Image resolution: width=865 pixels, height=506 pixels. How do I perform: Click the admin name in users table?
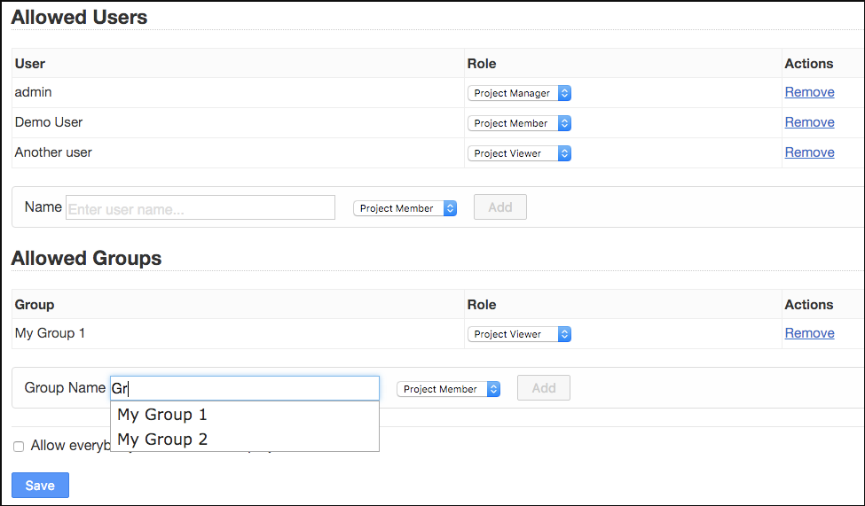coord(34,92)
